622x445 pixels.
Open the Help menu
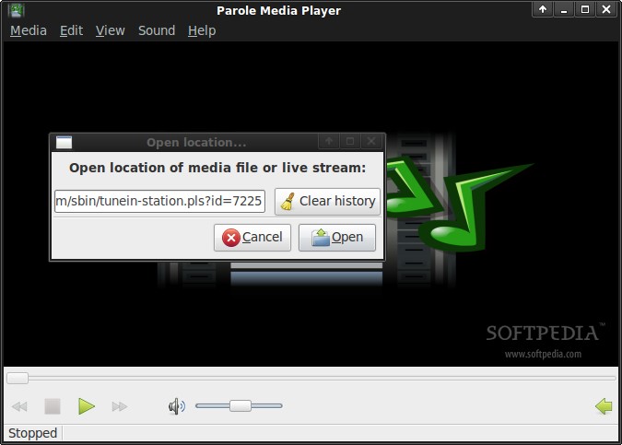202,30
